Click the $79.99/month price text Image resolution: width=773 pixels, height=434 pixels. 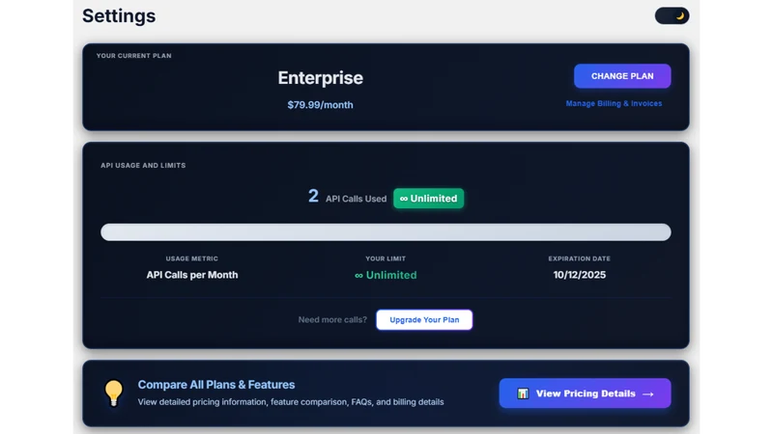click(321, 105)
